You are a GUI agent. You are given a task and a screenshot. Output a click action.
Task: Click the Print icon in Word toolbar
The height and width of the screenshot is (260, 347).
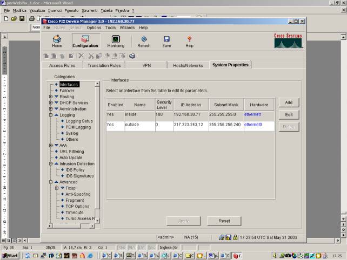tap(32, 18)
